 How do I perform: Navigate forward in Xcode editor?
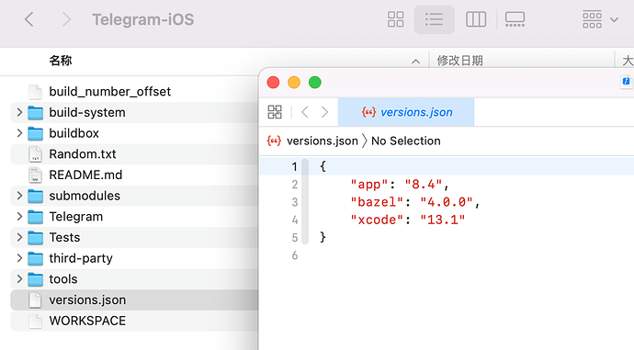click(x=324, y=112)
